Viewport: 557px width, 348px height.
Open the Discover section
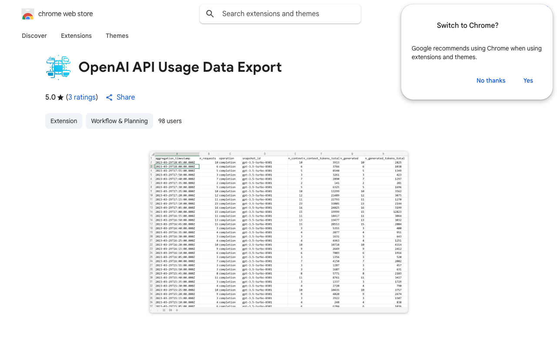click(x=34, y=36)
